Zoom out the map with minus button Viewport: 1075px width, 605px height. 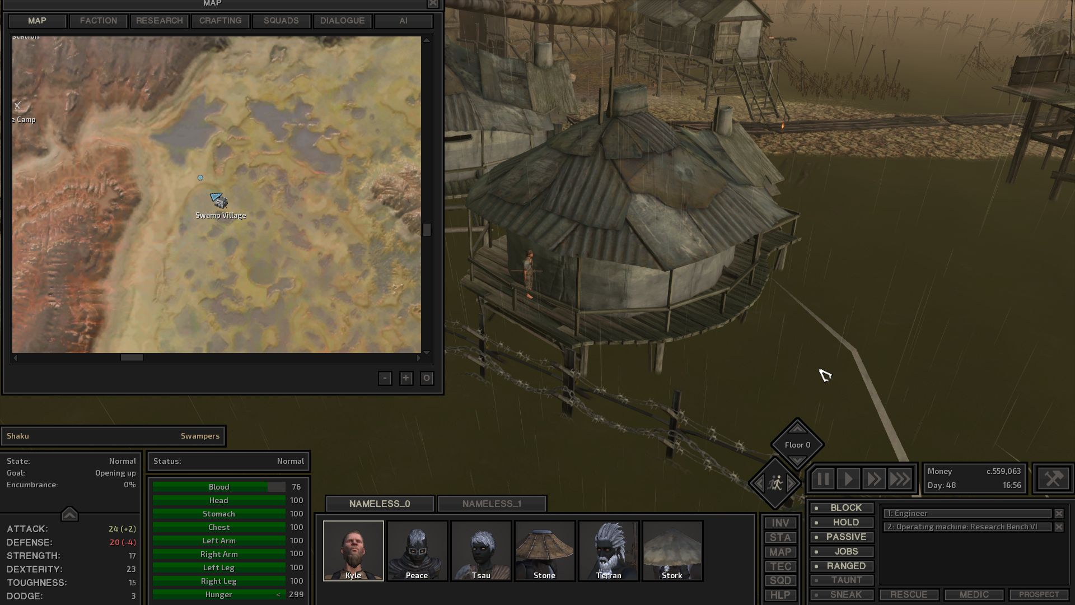[x=385, y=379]
